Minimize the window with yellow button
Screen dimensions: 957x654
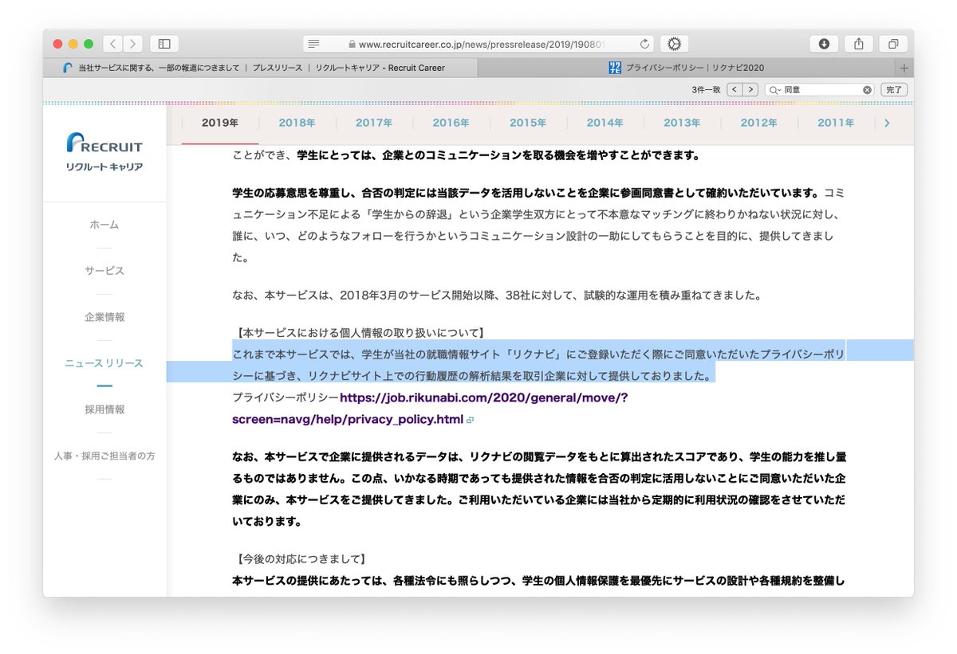tap(73, 44)
